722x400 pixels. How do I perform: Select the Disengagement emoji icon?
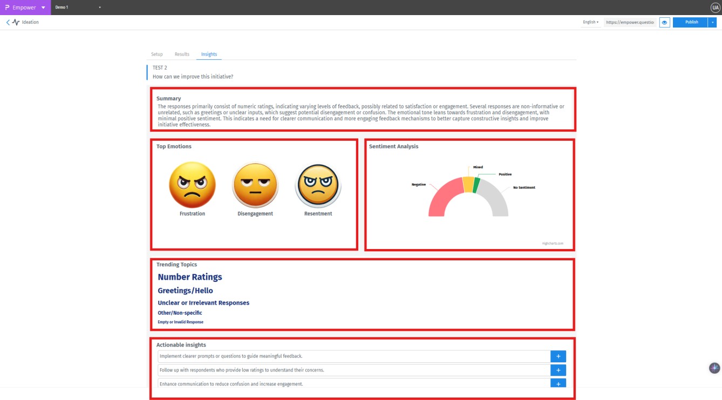[255, 185]
